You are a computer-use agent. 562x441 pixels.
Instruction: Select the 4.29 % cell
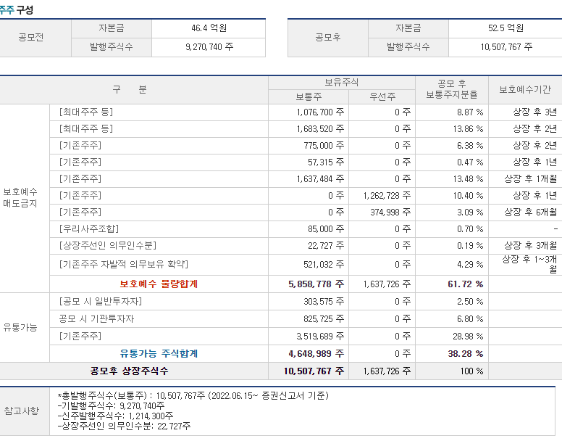pyautogui.click(x=452, y=265)
